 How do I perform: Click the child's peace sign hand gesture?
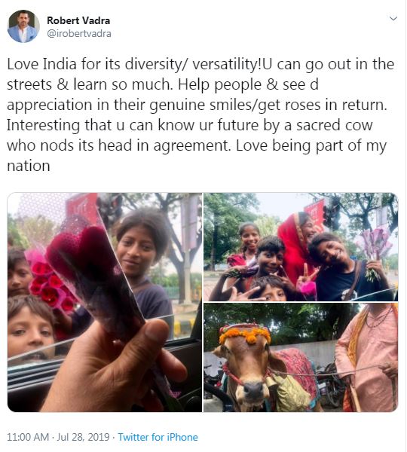[306, 274]
